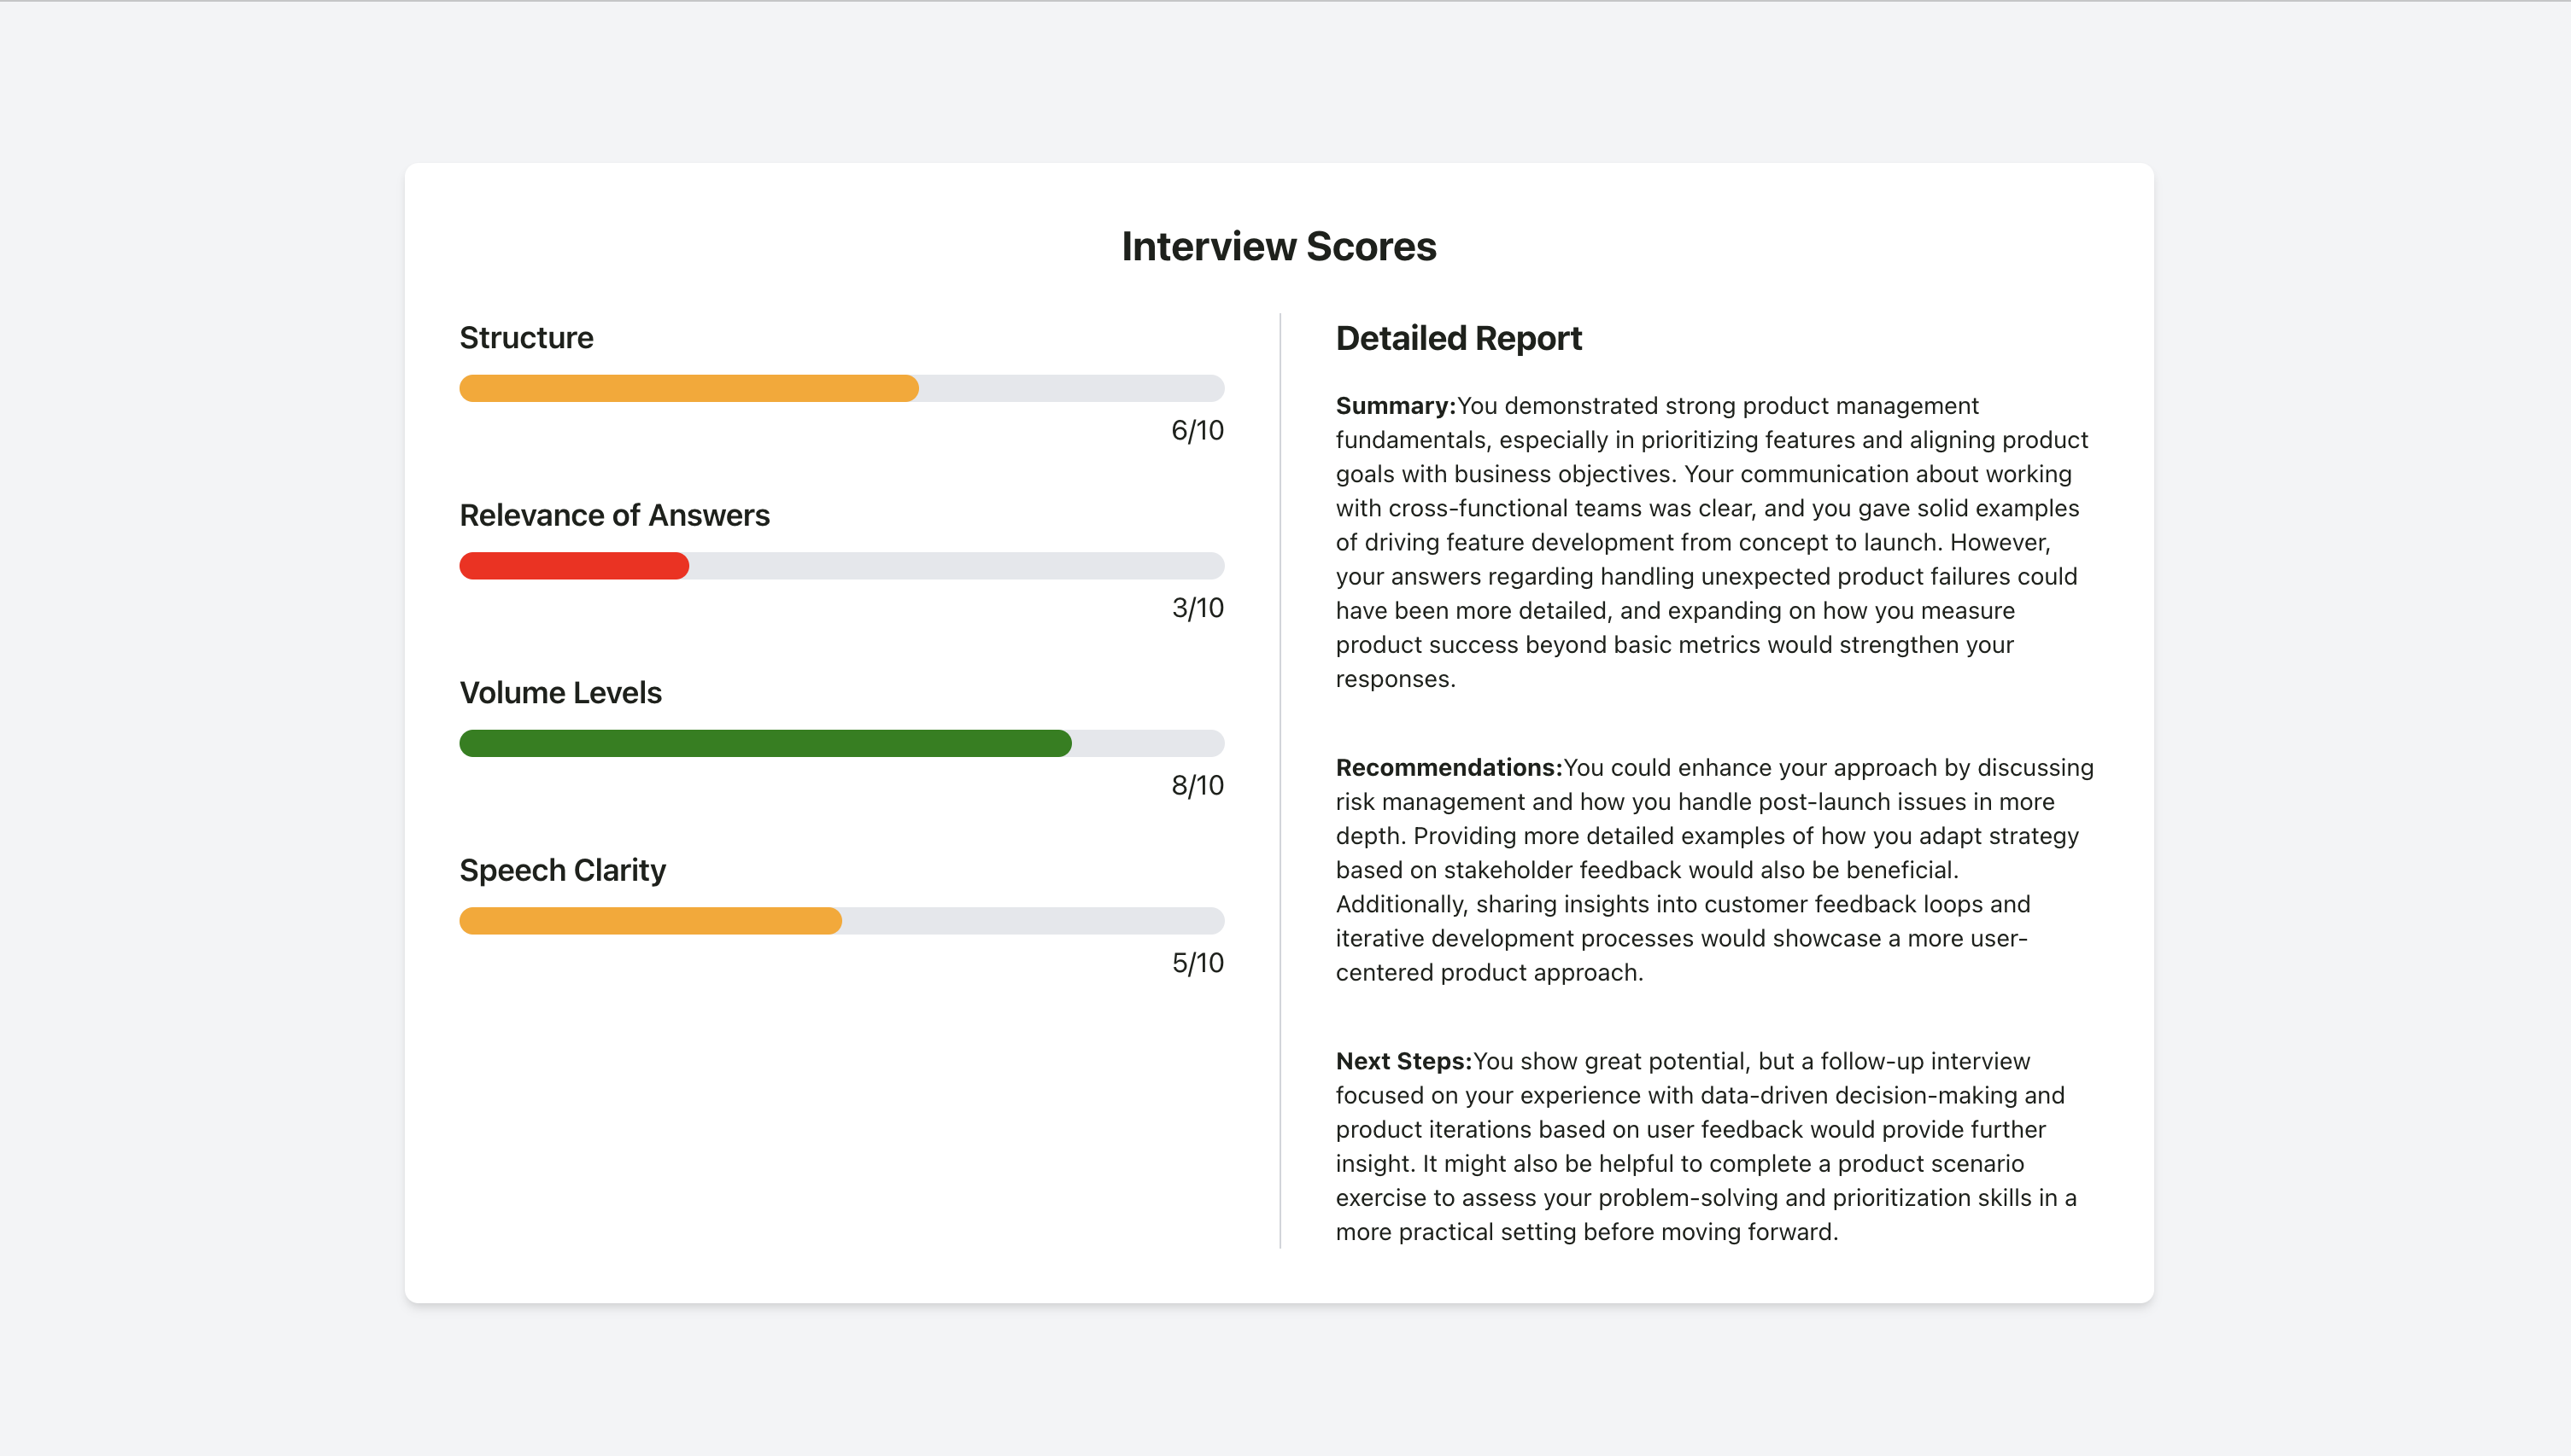Image resolution: width=2571 pixels, height=1456 pixels.
Task: Click the Speech Clarity label
Action: point(561,870)
